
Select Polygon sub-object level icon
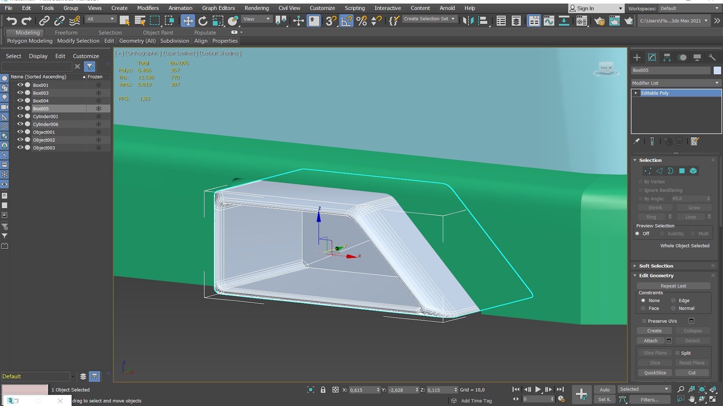(682, 171)
